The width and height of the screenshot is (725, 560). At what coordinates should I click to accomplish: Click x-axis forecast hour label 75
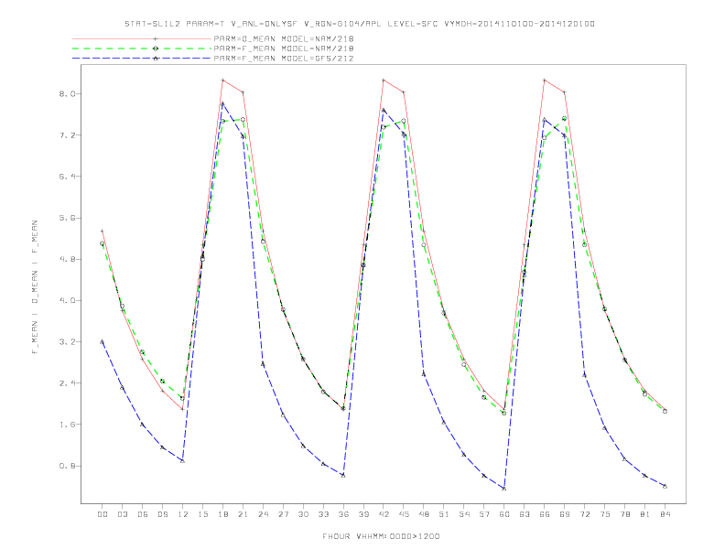[x=605, y=514]
